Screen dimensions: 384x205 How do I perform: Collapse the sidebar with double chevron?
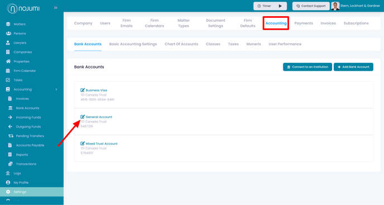click(56, 8)
